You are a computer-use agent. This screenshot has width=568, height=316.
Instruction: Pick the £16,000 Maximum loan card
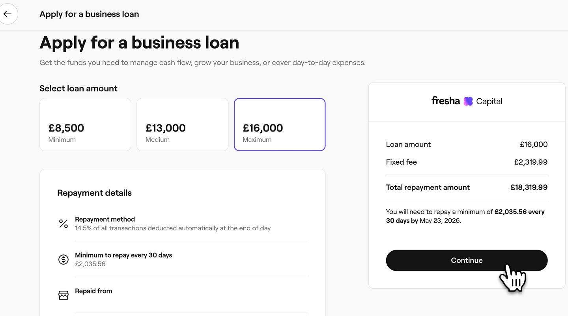[279, 124]
